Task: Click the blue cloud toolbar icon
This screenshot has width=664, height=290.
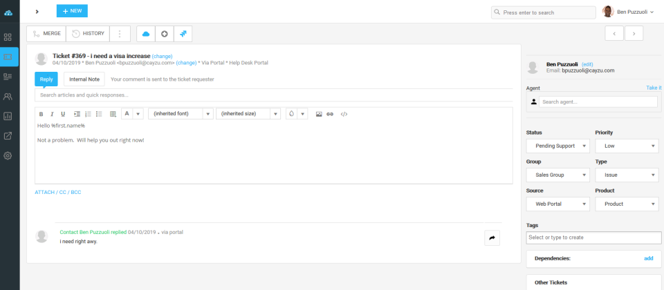Action: click(146, 34)
